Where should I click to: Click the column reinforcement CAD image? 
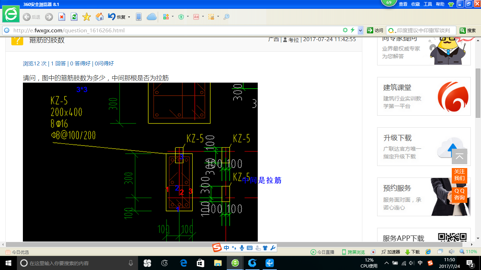140,162
